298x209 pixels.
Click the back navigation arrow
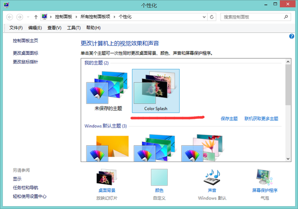(x=10, y=17)
